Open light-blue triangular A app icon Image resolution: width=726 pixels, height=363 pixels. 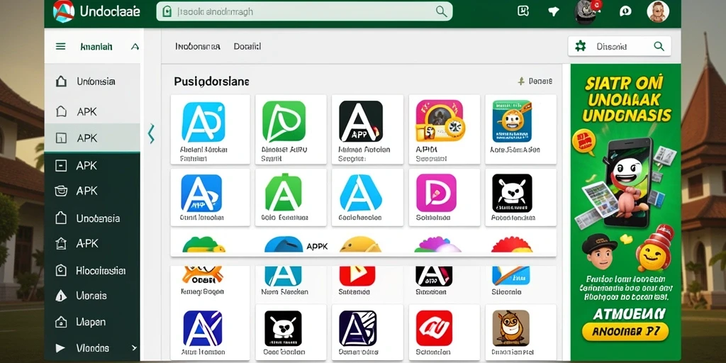tap(361, 193)
